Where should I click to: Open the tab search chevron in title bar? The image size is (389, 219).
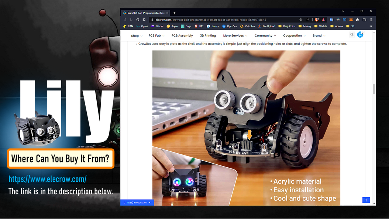(x=343, y=11)
